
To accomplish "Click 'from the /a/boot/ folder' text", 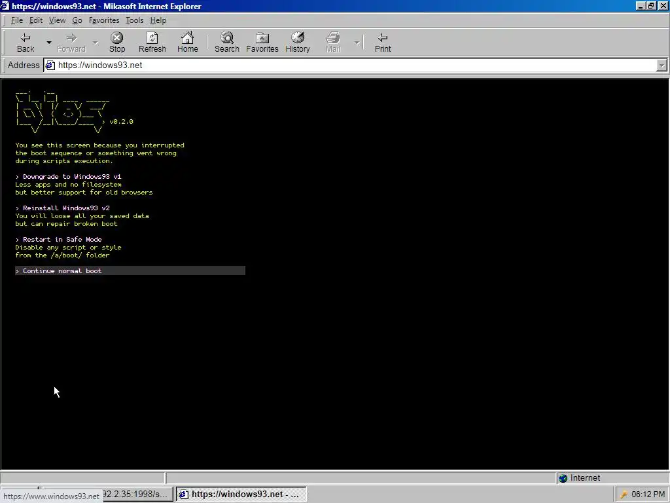I will tap(62, 255).
